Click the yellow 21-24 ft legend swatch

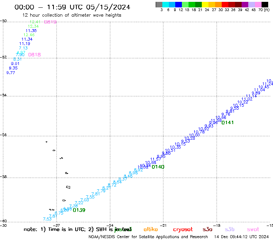[x=205, y=4]
